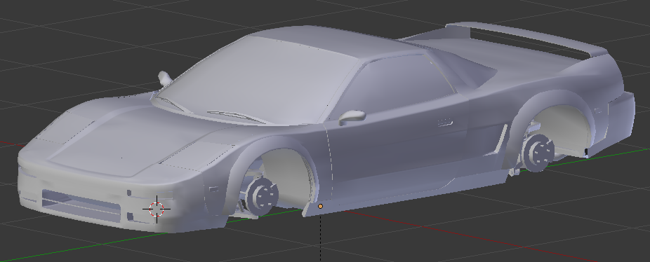Click the door handle on the car

click(445, 123)
